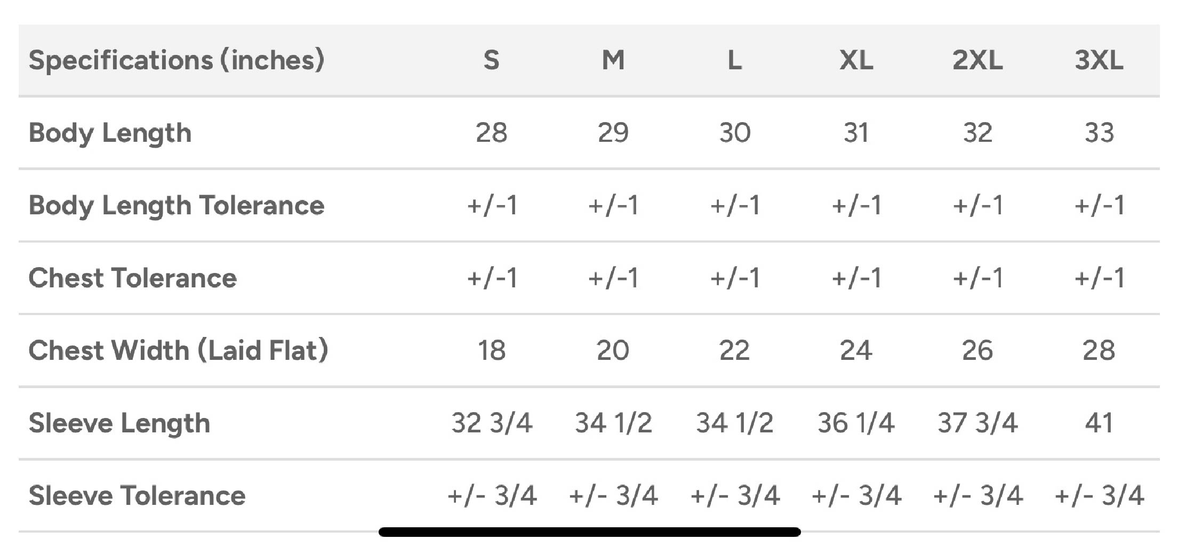This screenshot has width=1194, height=547.
Task: Select the Sleeve Length row label
Action: click(119, 423)
